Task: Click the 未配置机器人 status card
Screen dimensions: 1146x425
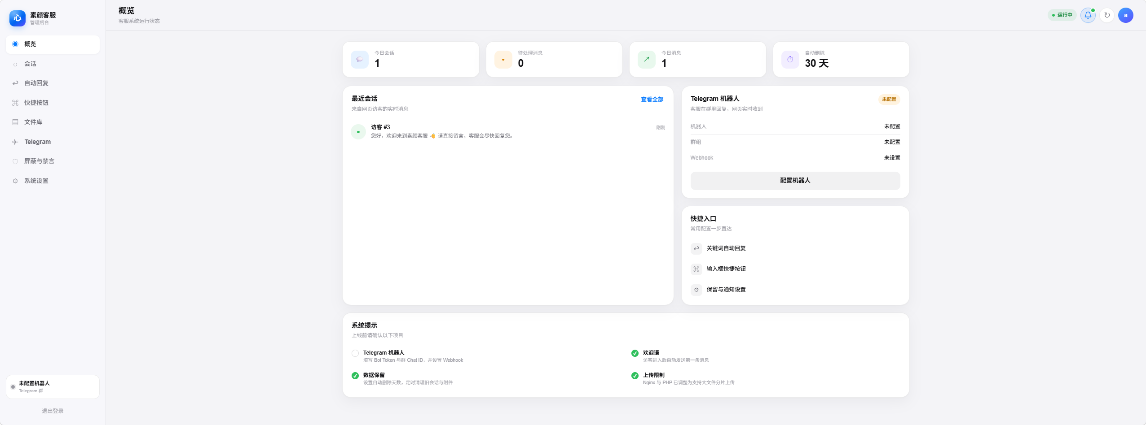Action: [x=53, y=387]
